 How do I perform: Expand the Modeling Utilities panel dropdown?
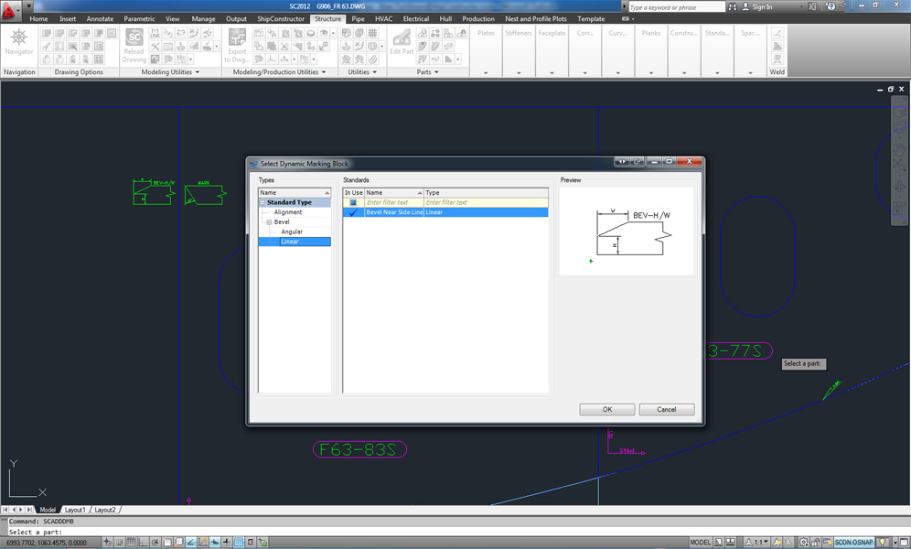(x=198, y=72)
